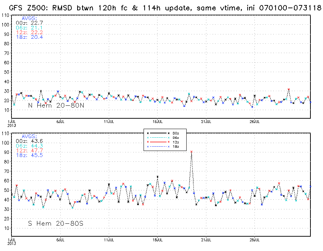
Task: Click the '50' y-axis value on top chart
Action: (x=6, y=72)
